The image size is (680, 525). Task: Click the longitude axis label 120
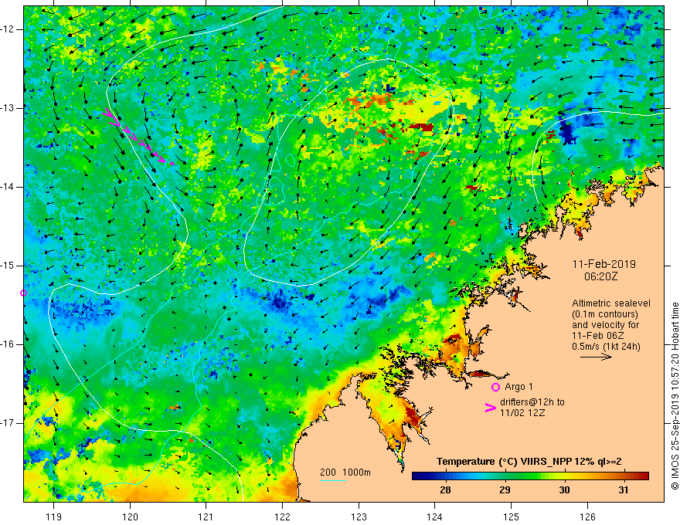click(130, 517)
